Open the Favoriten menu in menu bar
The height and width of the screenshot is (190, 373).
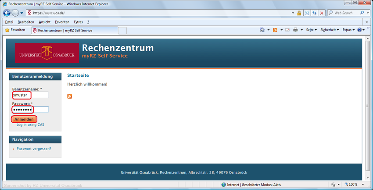[62, 22]
